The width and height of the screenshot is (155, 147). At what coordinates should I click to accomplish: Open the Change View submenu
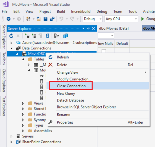(x=98, y=72)
